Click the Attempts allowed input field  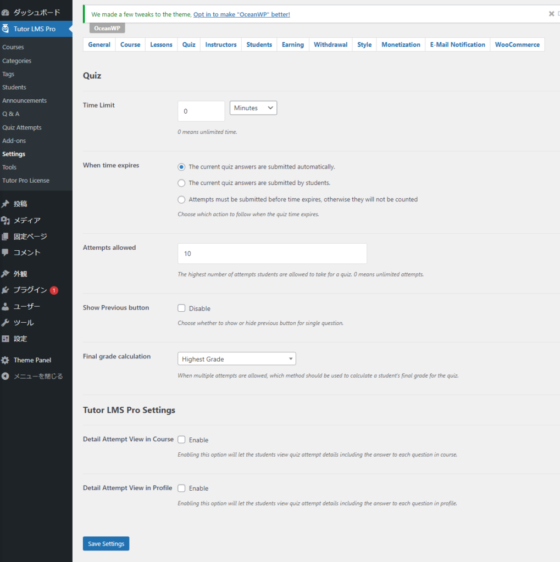pyautogui.click(x=272, y=254)
